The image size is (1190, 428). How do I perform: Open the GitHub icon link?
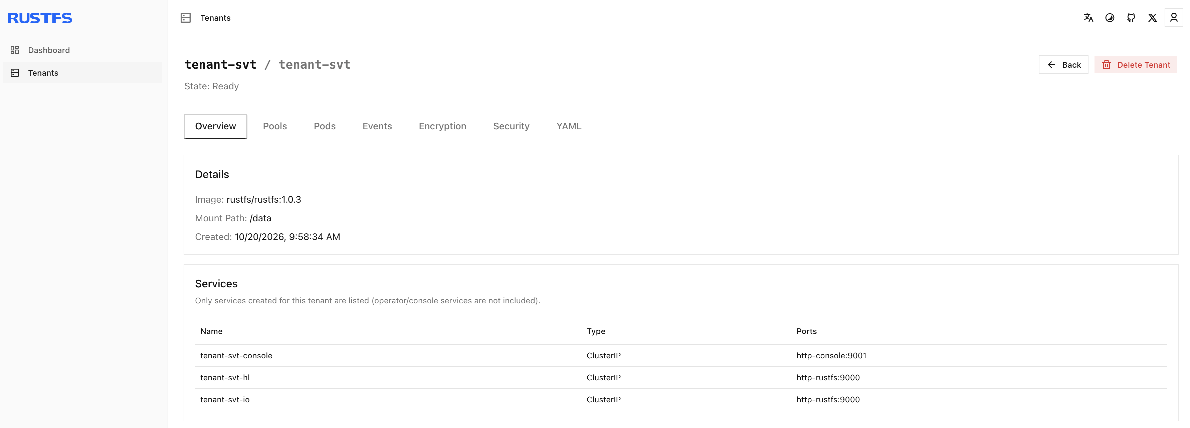pyautogui.click(x=1131, y=18)
